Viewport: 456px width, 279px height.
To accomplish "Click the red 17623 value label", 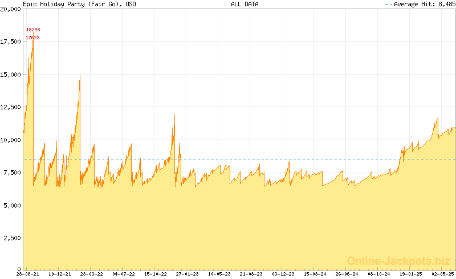I will 33,38.
